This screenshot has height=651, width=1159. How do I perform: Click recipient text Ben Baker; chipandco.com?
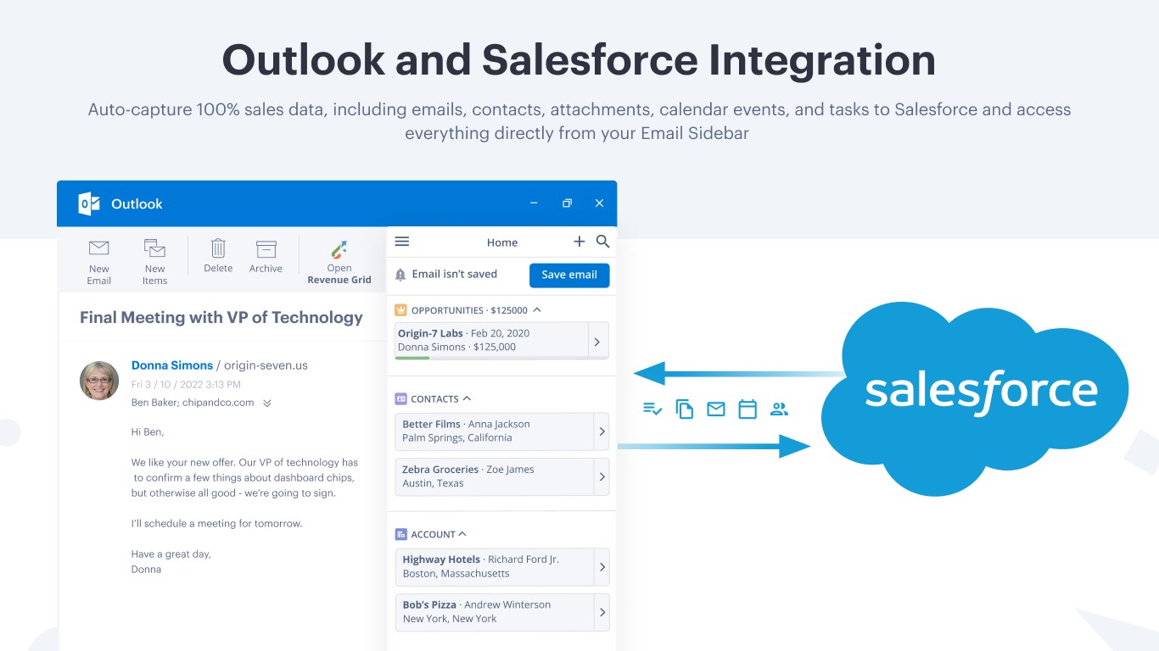coord(193,403)
